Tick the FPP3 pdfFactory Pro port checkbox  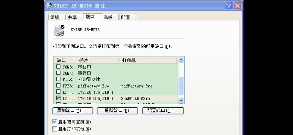click(58, 85)
